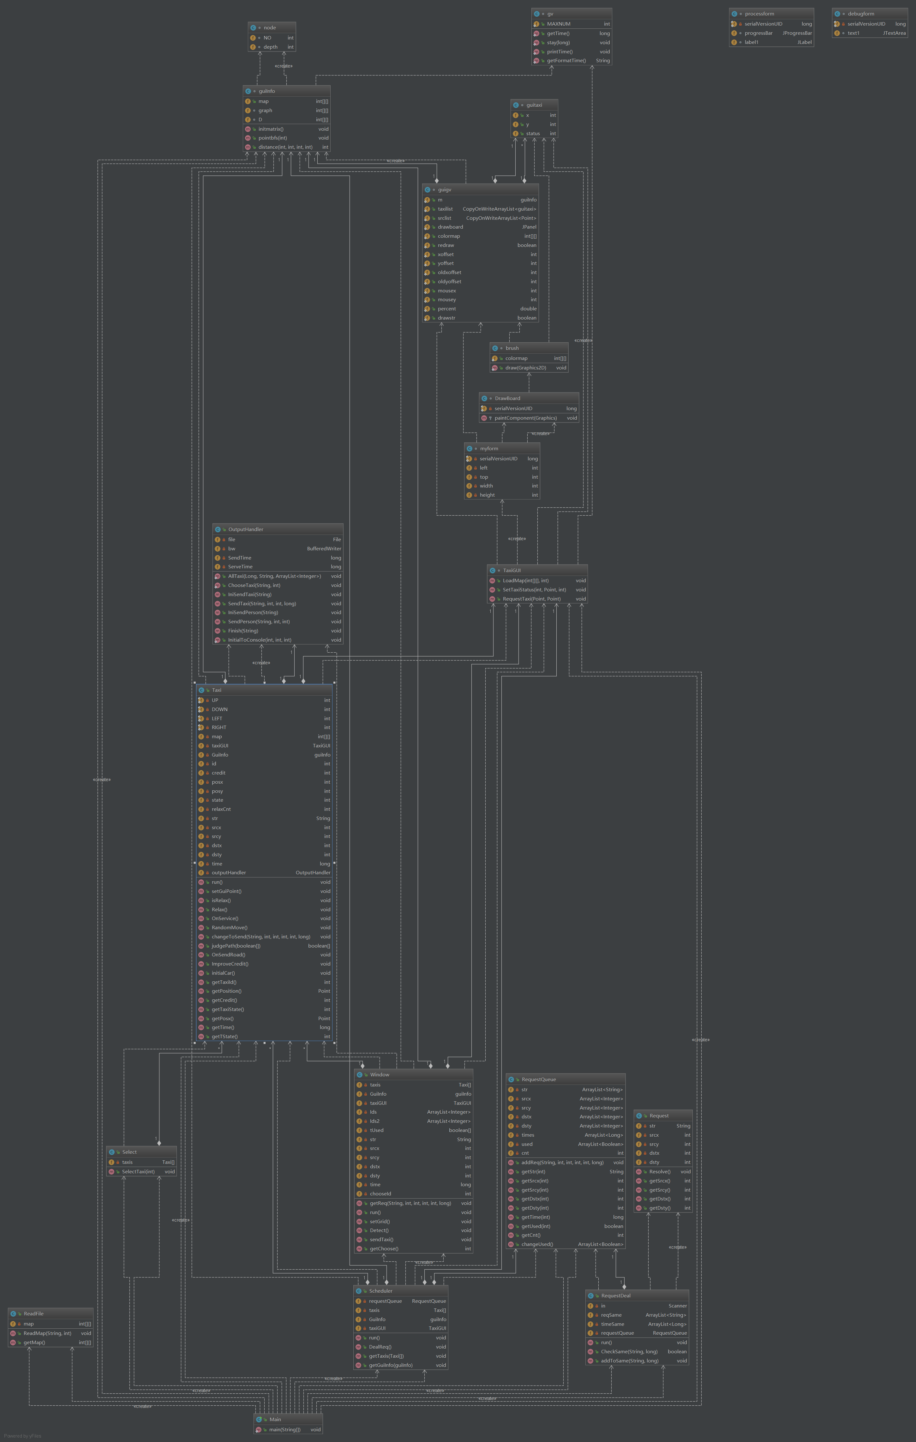The width and height of the screenshot is (916, 1442).
Task: Click the class icon of node
Action: (x=253, y=27)
